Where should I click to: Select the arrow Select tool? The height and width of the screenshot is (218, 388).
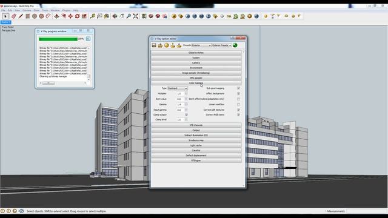coord(5,16)
